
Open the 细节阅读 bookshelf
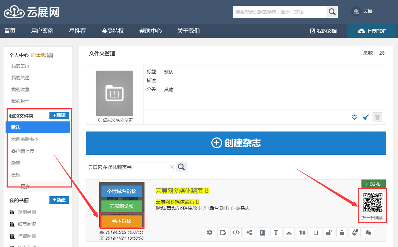tap(27, 224)
